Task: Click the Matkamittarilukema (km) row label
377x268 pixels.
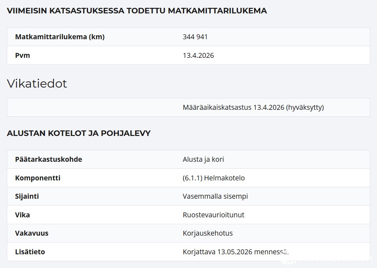Action: click(x=60, y=37)
